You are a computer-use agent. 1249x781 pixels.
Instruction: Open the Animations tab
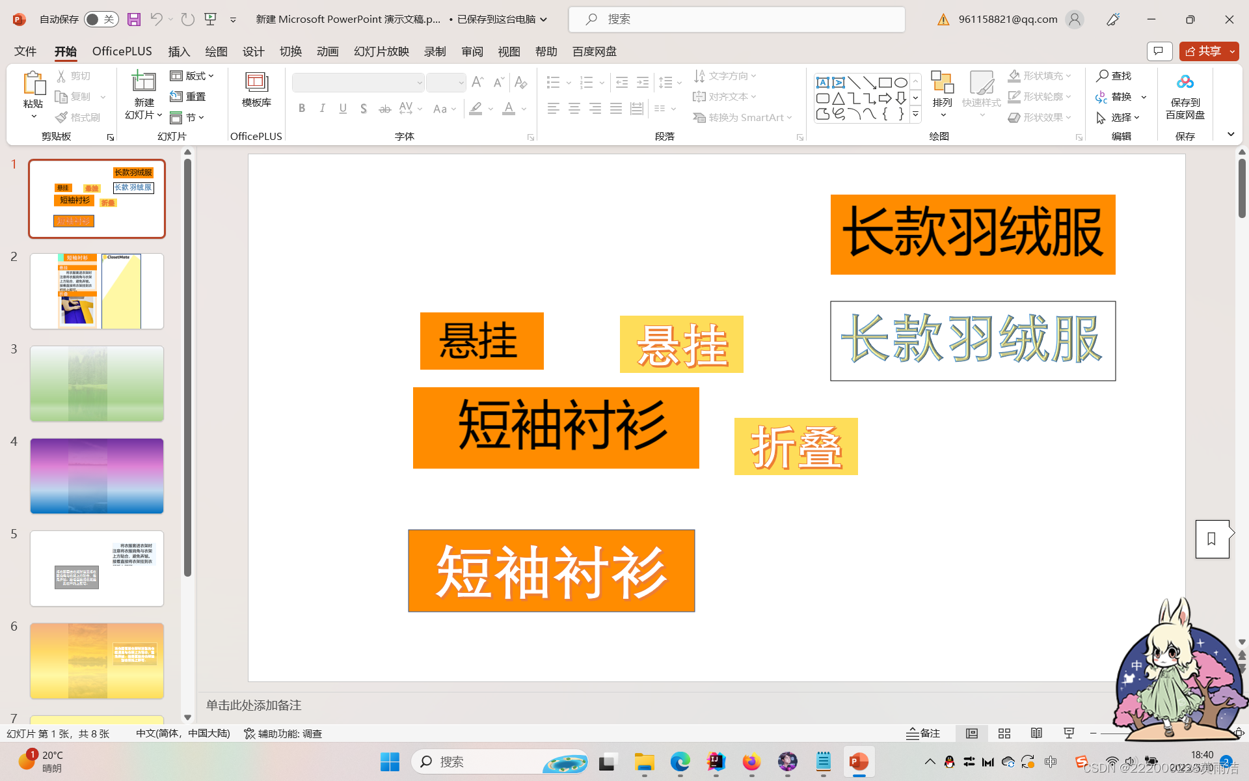coord(328,51)
